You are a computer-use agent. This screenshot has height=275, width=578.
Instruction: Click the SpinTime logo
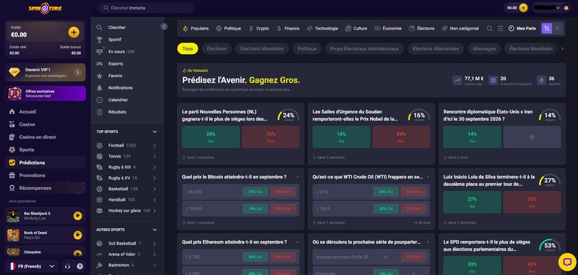pyautogui.click(x=45, y=7)
